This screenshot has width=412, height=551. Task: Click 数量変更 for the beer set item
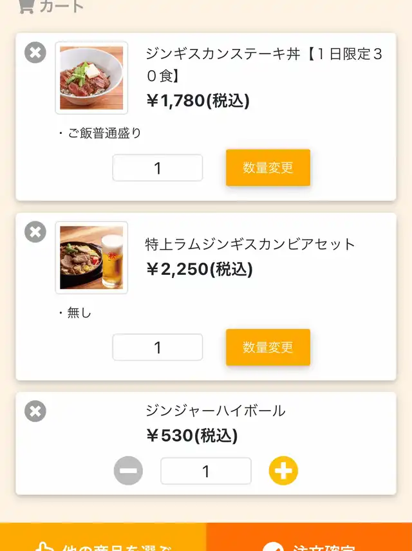tap(268, 347)
